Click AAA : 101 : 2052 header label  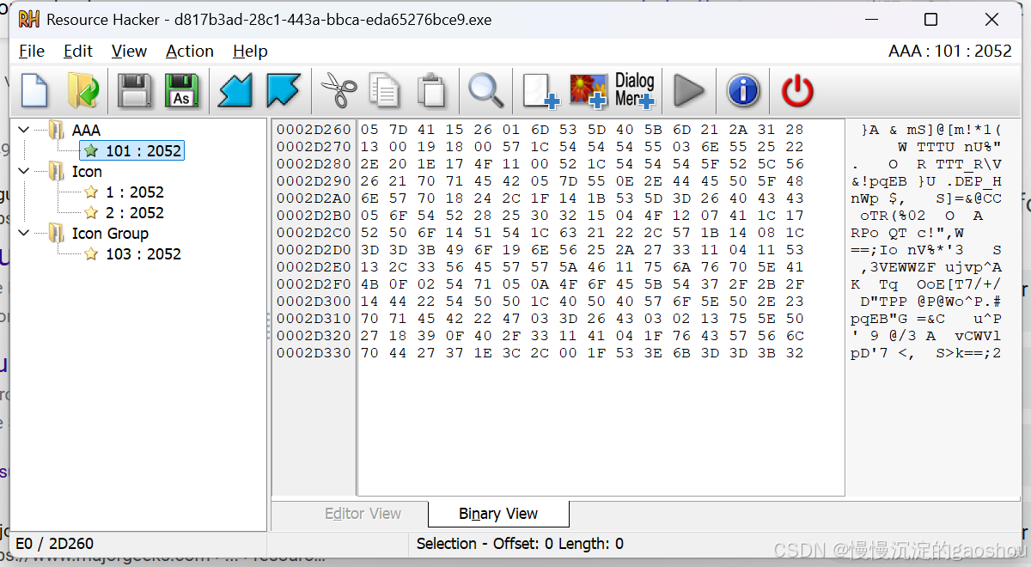(x=950, y=51)
